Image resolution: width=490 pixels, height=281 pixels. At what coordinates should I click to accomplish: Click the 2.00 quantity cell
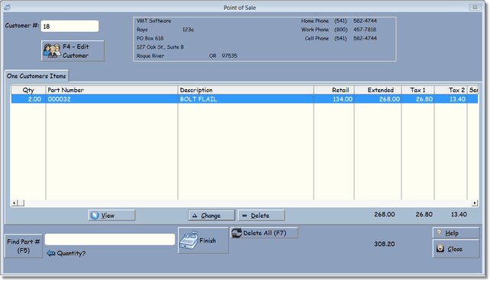[28, 99]
